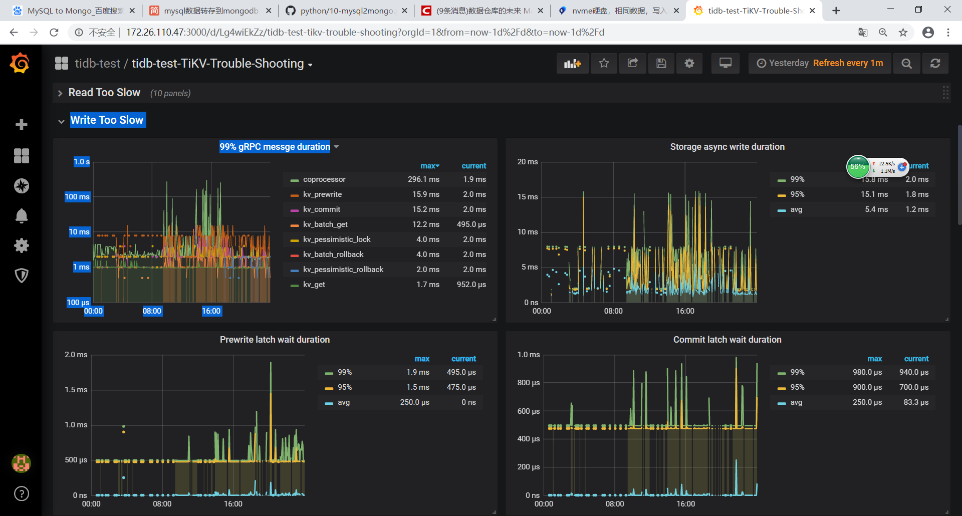Screen dimensions: 962x516
Task: Click the zoom out time range icon
Action: (x=906, y=64)
